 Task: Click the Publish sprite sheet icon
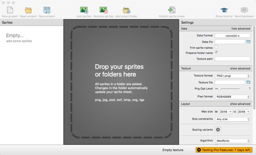(x=172, y=10)
